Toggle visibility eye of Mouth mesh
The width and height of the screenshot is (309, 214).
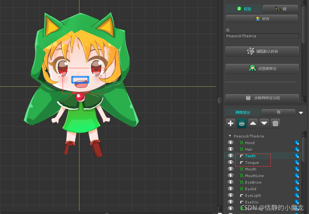(231, 169)
